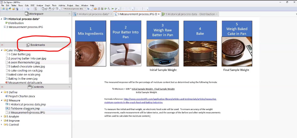Open the Tables menu
Viewport: 297px width, 138px height.
click(x=14, y=5)
